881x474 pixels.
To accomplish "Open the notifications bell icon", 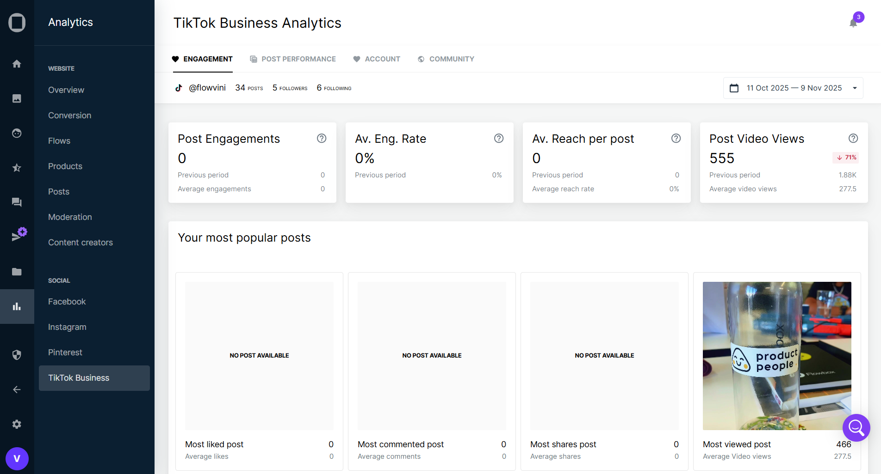I will (x=853, y=23).
